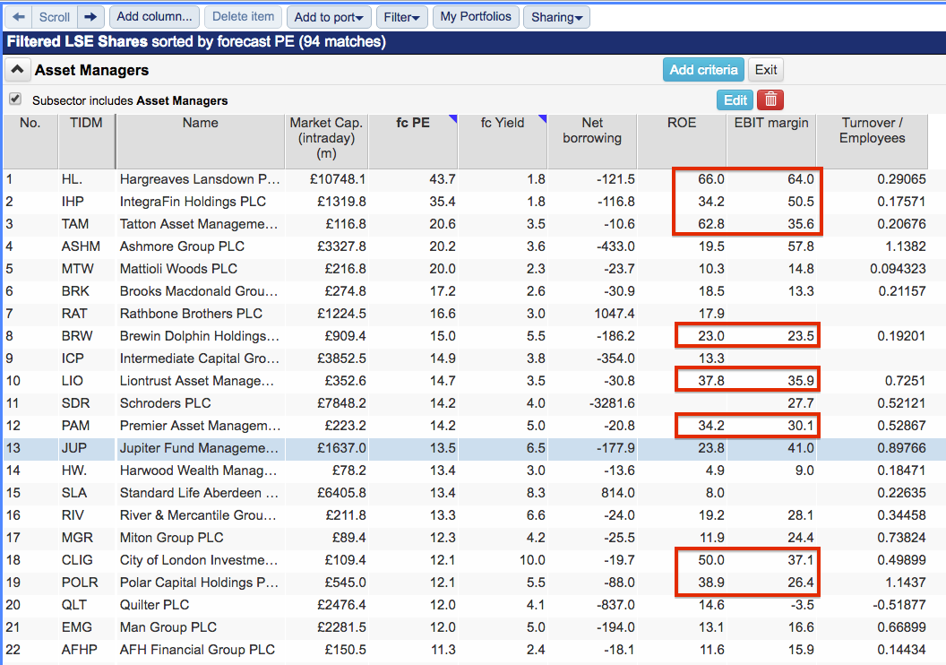Sort by the fc PE column header
The image size is (946, 665).
(x=413, y=142)
